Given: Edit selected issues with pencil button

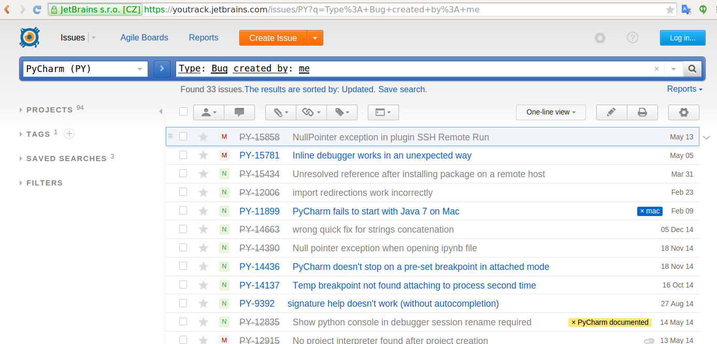Looking at the screenshot, I should click(611, 112).
